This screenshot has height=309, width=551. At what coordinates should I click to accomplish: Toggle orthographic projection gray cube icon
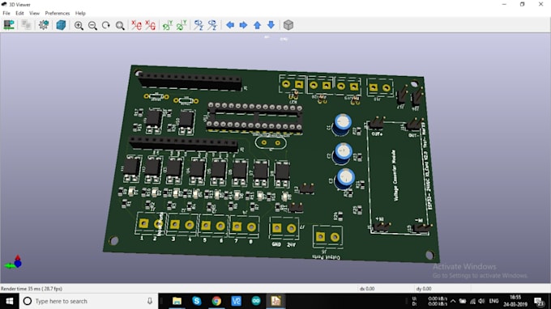pyautogui.click(x=288, y=25)
